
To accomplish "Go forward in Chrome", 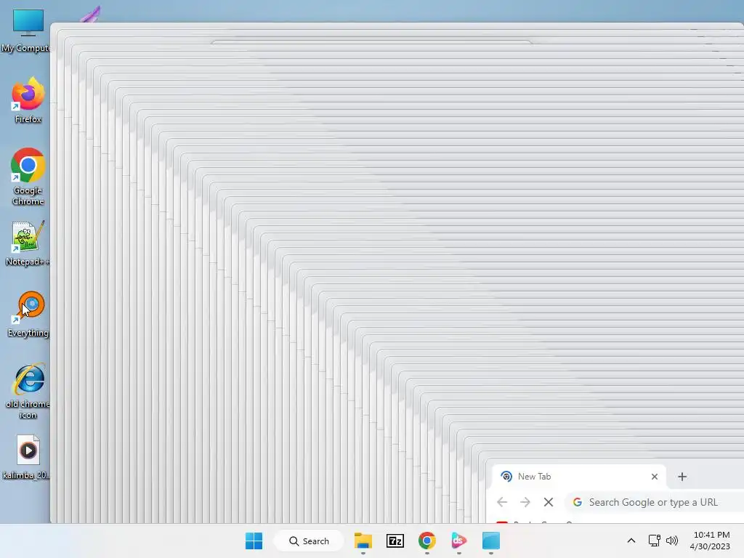I will pyautogui.click(x=525, y=502).
